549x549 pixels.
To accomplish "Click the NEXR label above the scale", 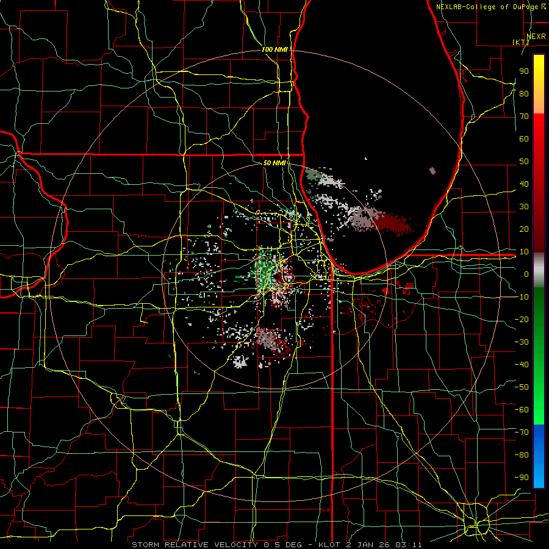I will tap(536, 36).
